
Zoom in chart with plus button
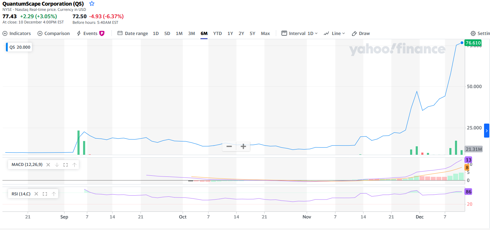click(x=243, y=146)
